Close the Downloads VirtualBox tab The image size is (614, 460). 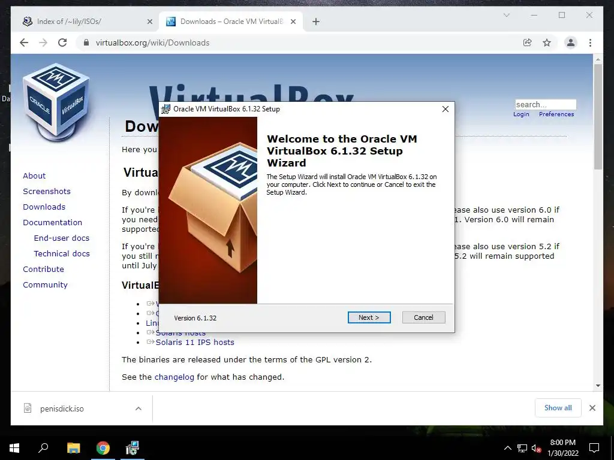click(x=293, y=22)
